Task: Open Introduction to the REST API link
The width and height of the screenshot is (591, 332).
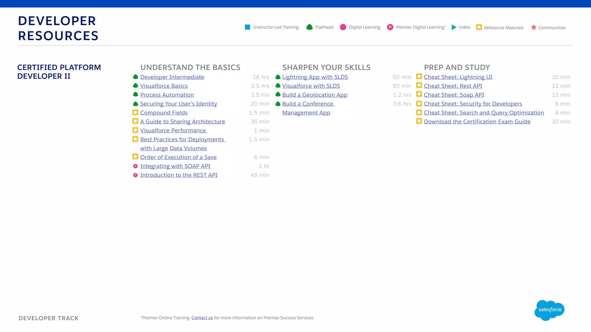Action: pyautogui.click(x=179, y=175)
